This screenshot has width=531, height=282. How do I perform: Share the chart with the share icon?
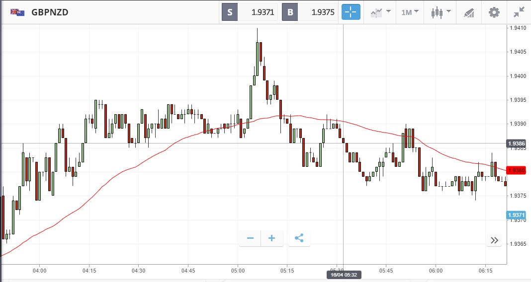(x=299, y=238)
